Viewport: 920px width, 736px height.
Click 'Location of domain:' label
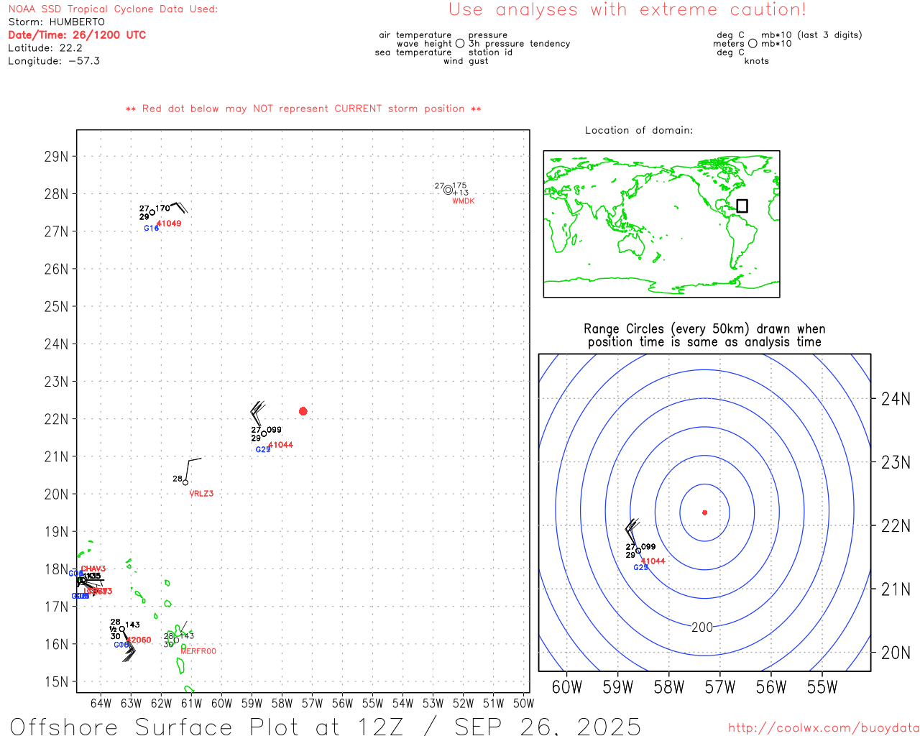point(639,130)
